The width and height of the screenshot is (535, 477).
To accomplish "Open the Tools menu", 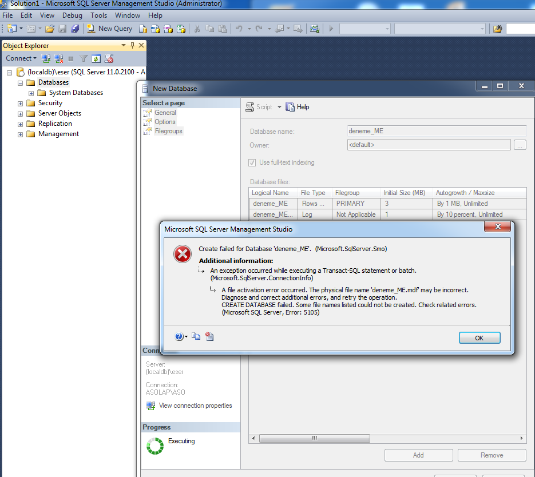I will tap(98, 15).
